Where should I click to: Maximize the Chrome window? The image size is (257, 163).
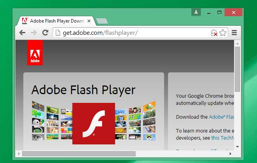click(x=219, y=12)
